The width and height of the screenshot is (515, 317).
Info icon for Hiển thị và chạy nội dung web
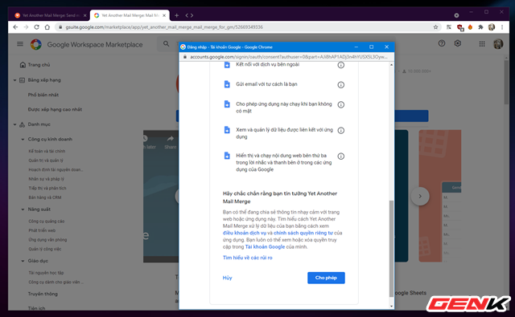341,156
